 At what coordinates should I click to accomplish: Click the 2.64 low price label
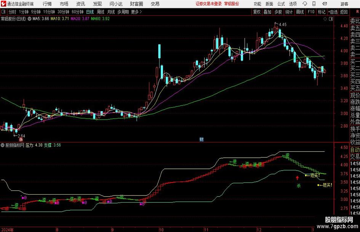coord(21,136)
